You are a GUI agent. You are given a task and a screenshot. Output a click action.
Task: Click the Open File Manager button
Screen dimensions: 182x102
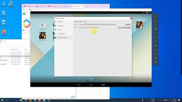(125, 27)
